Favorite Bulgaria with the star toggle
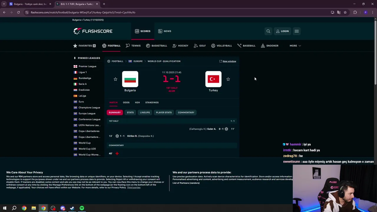 click(x=115, y=79)
